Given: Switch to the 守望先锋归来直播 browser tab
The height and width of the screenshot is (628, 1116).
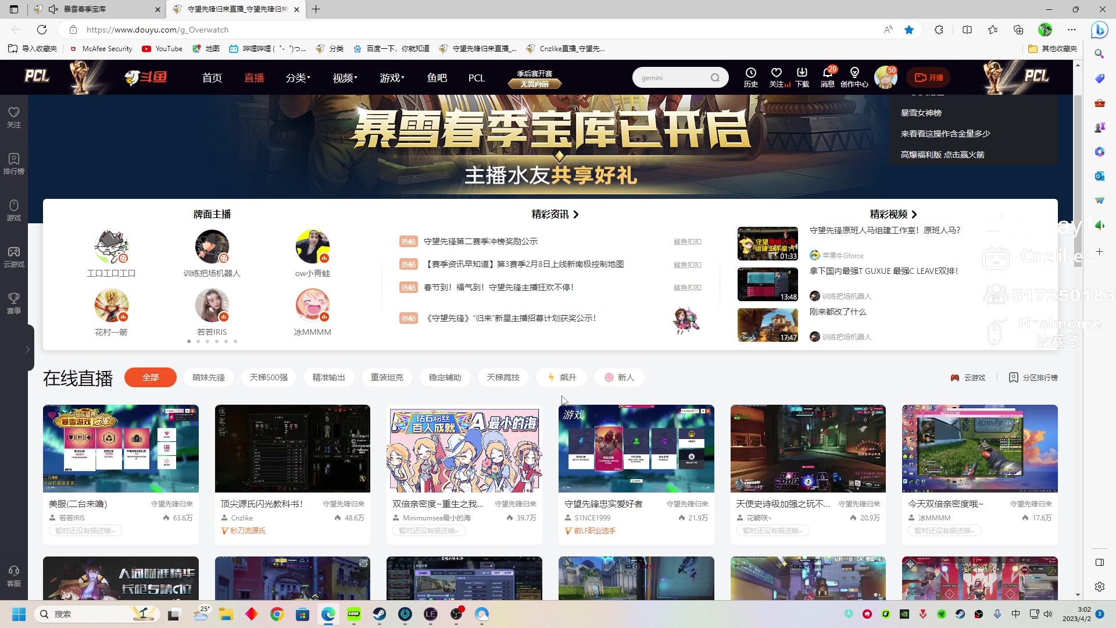Looking at the screenshot, I should pyautogui.click(x=233, y=9).
